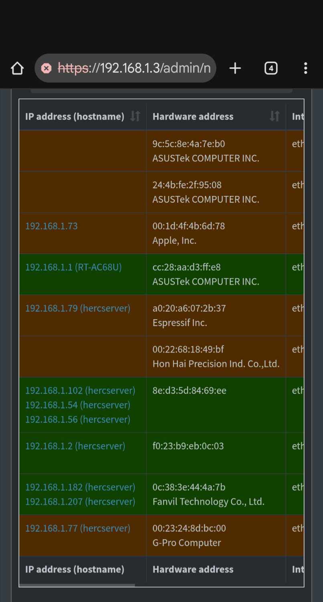323x602 pixels.
Task: Select MAC address 00:23:24:8d:bc:00
Action: click(x=189, y=528)
